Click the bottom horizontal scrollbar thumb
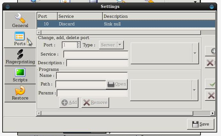 tap(117, 113)
